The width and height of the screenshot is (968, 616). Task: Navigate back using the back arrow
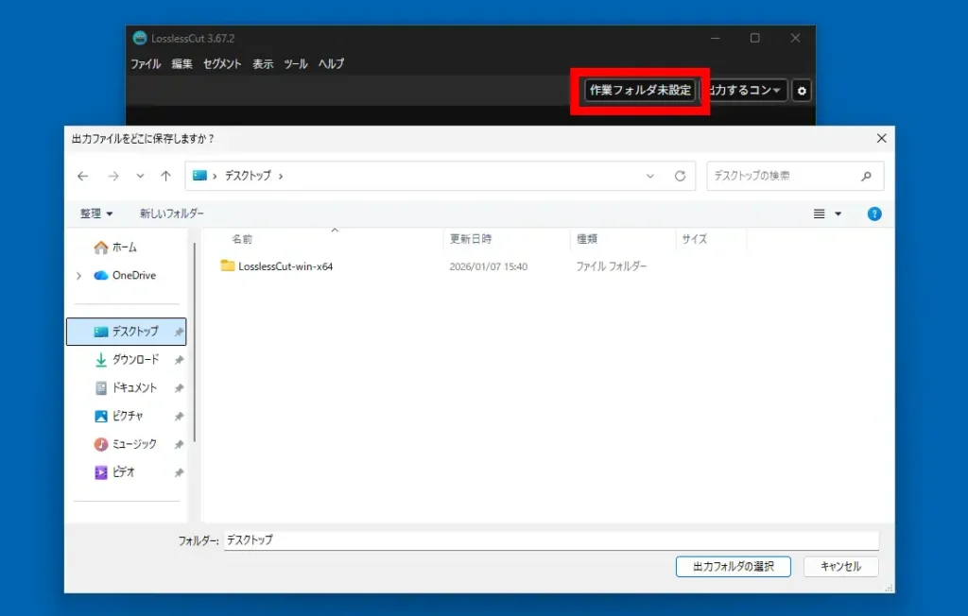82,176
